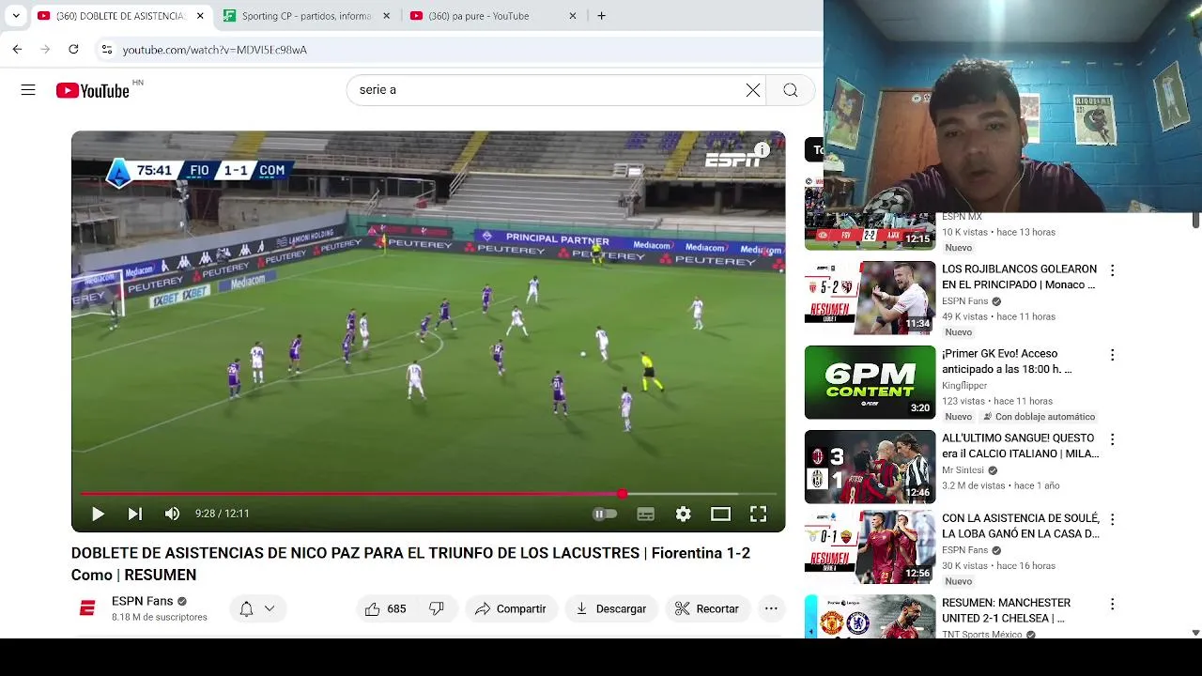1202x676 pixels.
Task: Close the pa pure YouTube tab
Action: [x=573, y=16]
